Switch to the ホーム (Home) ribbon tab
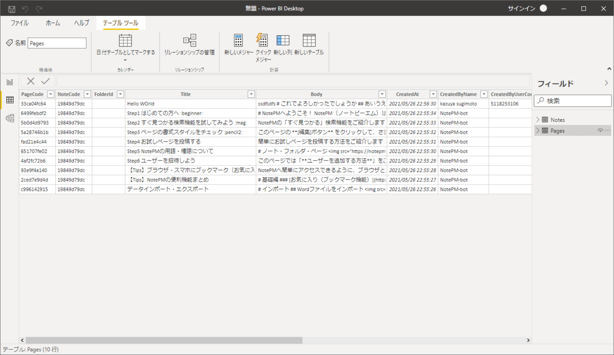The image size is (614, 355). pyautogui.click(x=53, y=23)
